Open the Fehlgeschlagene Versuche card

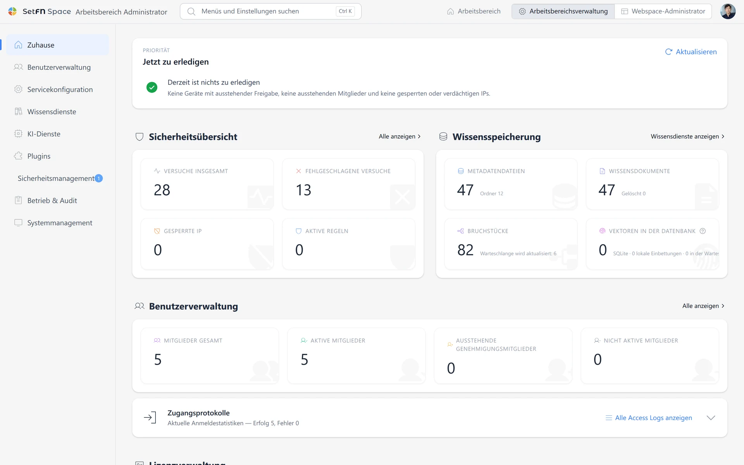click(x=349, y=184)
